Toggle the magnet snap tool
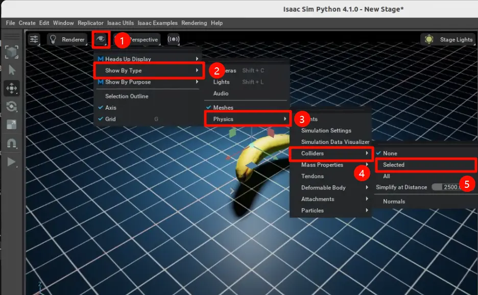 (12, 143)
